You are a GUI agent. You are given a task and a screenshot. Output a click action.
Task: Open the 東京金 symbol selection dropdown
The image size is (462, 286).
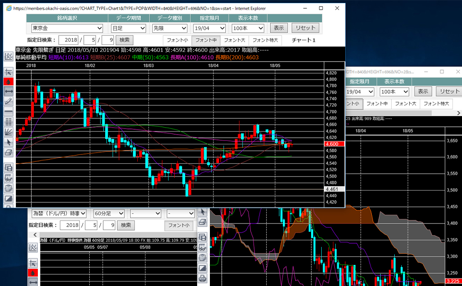[x=67, y=28]
